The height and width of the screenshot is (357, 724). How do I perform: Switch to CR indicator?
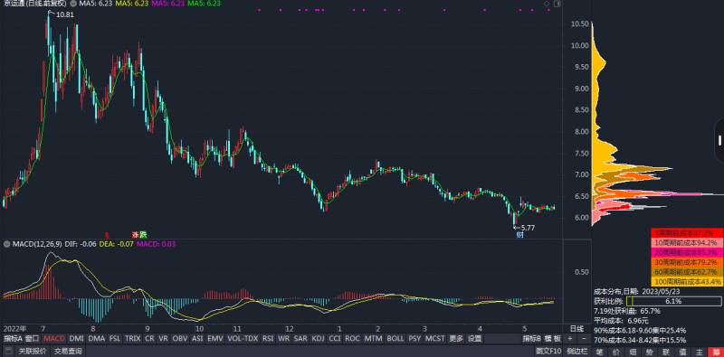[x=149, y=339]
